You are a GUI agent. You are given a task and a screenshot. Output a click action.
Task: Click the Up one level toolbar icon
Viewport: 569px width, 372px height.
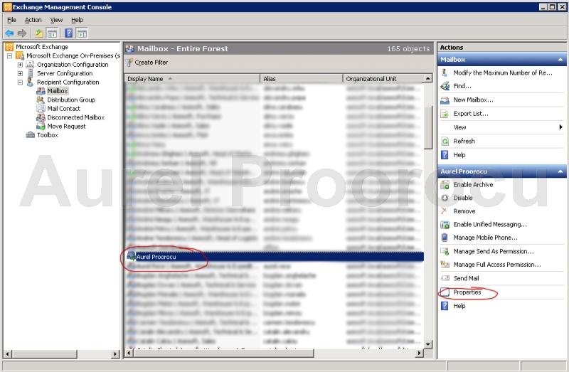39,33
